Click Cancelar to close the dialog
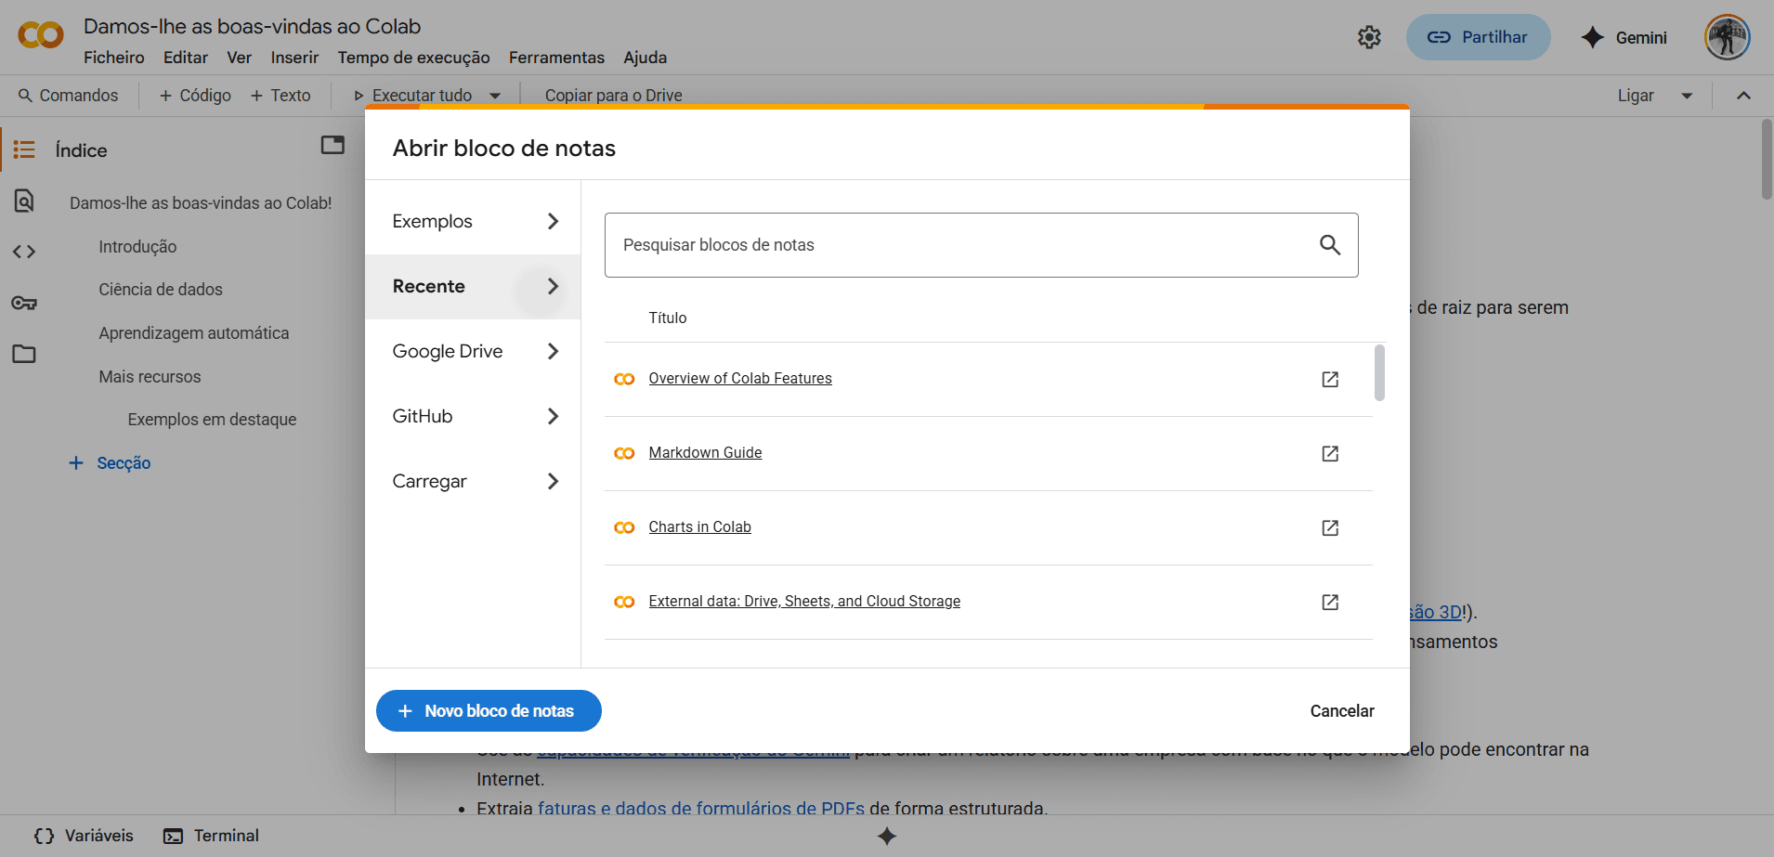This screenshot has height=857, width=1774. (1342, 710)
